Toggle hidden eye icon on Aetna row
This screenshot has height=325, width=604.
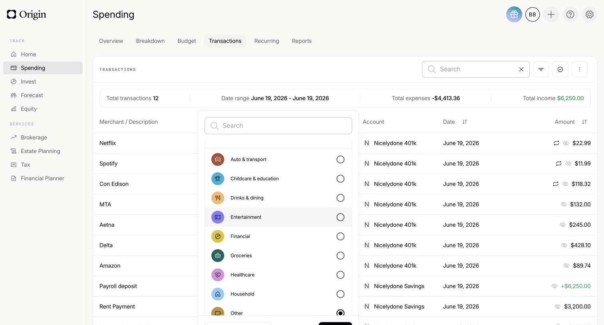click(562, 225)
